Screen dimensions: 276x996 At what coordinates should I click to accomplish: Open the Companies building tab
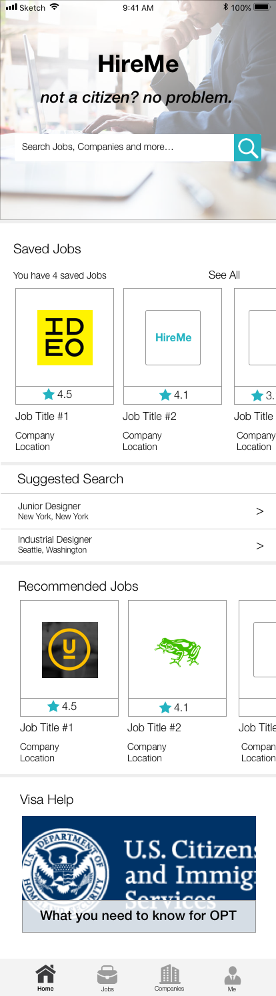tap(169, 977)
